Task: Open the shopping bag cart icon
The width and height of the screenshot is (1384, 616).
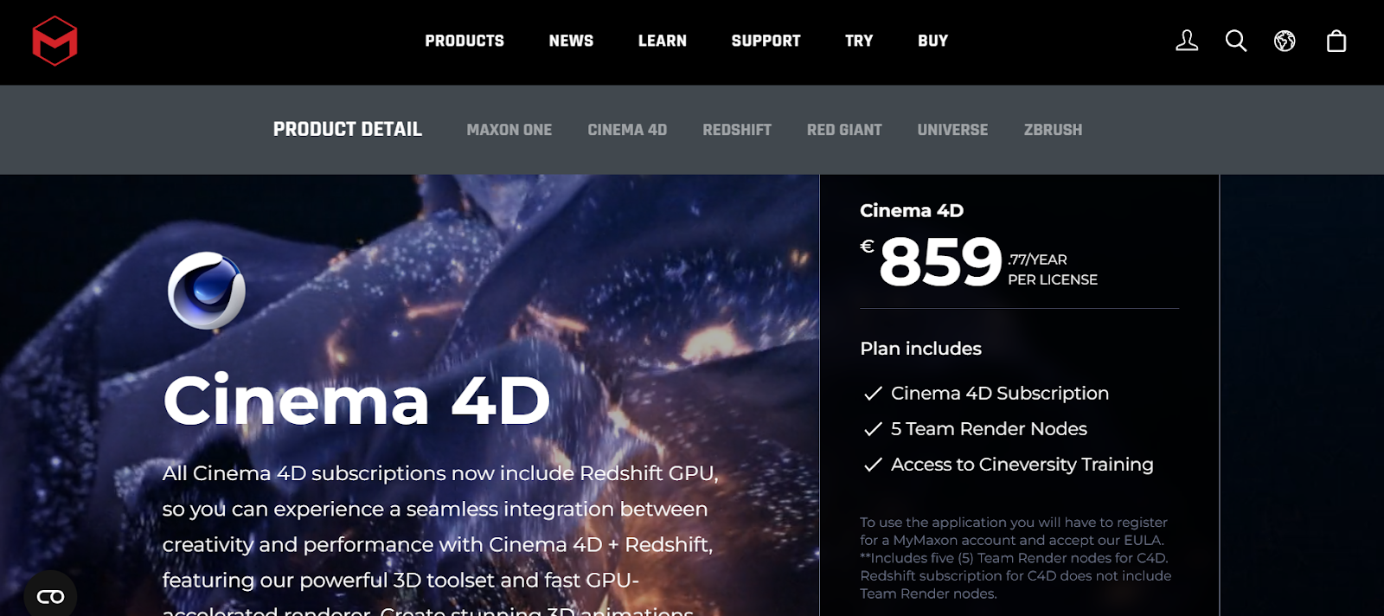Action: 1336,41
